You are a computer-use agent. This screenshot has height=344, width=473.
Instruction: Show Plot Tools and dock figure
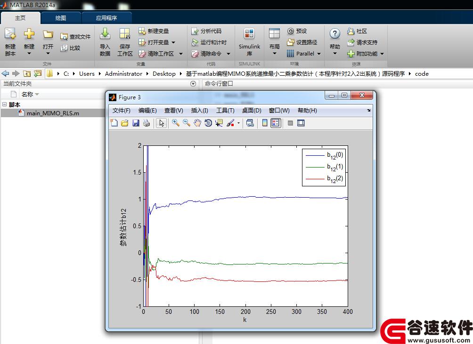pos(301,123)
